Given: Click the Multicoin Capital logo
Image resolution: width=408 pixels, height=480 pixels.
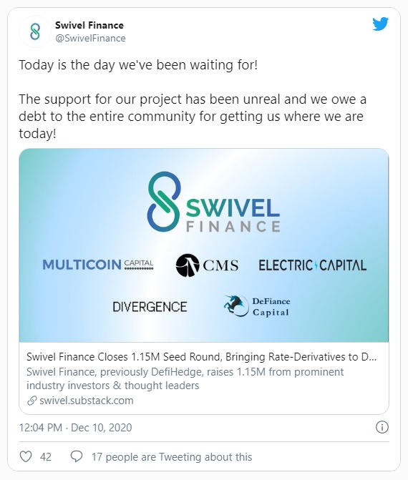Looking at the screenshot, I should pos(98,265).
